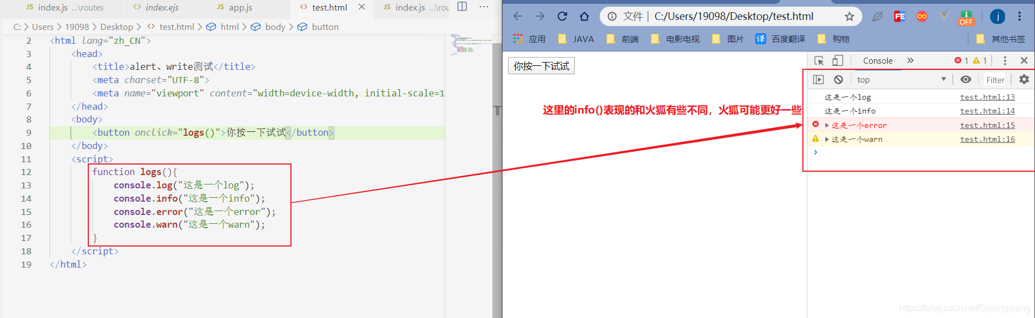The image size is (1035, 318).
Task: Switch to the app.js editor tab
Action: click(240, 8)
